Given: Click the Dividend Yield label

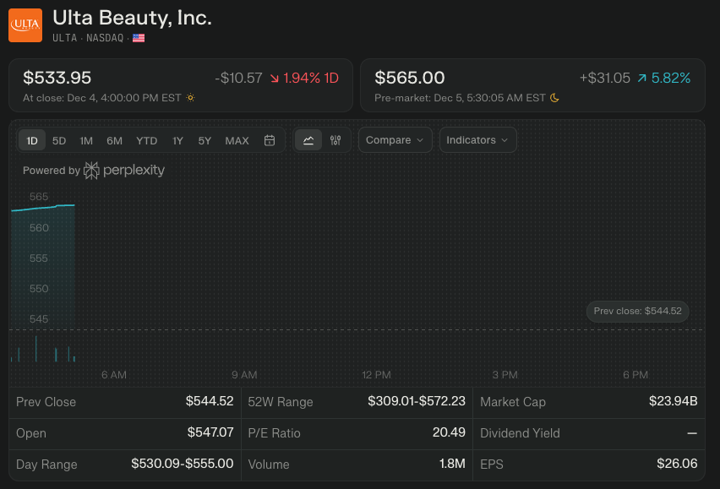Looking at the screenshot, I should click(520, 433).
